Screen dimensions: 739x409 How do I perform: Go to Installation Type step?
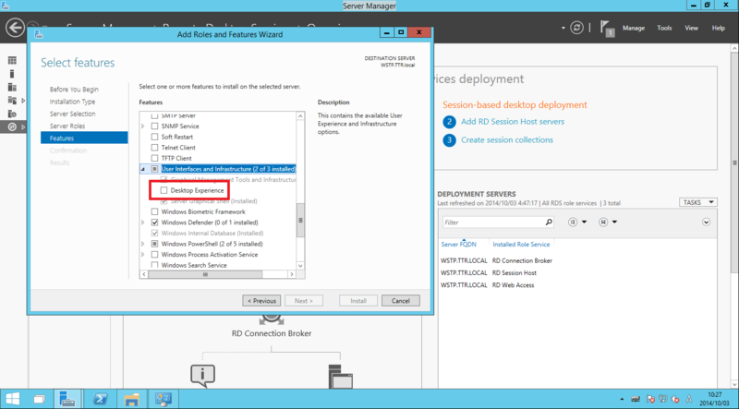point(73,102)
